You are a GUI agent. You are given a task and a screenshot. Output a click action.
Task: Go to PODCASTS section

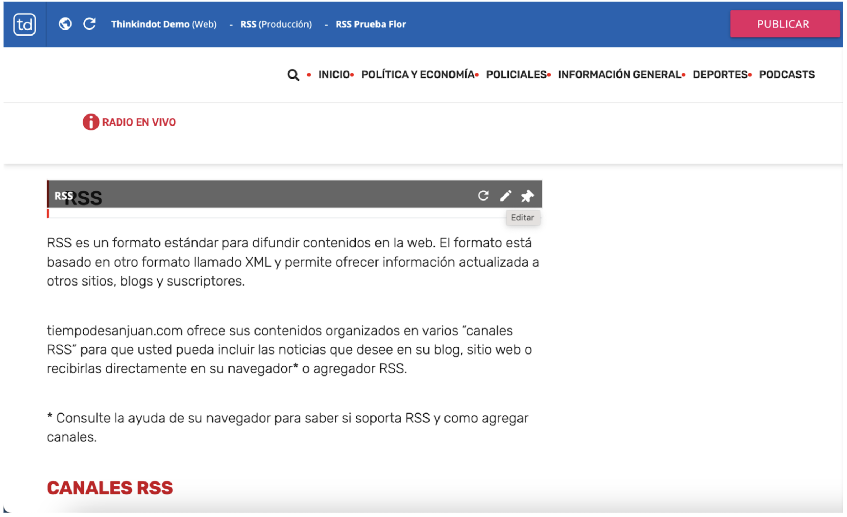point(786,75)
